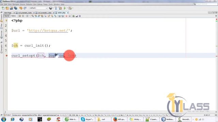
Task: Open Internet Explorer from taskbar
Action: point(13,119)
